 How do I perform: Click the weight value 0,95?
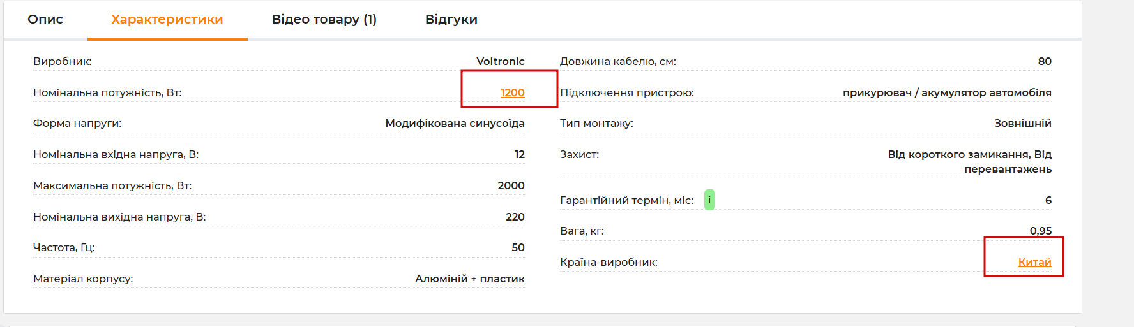point(1041,231)
